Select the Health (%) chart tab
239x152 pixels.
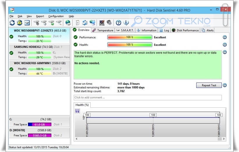click(82, 105)
